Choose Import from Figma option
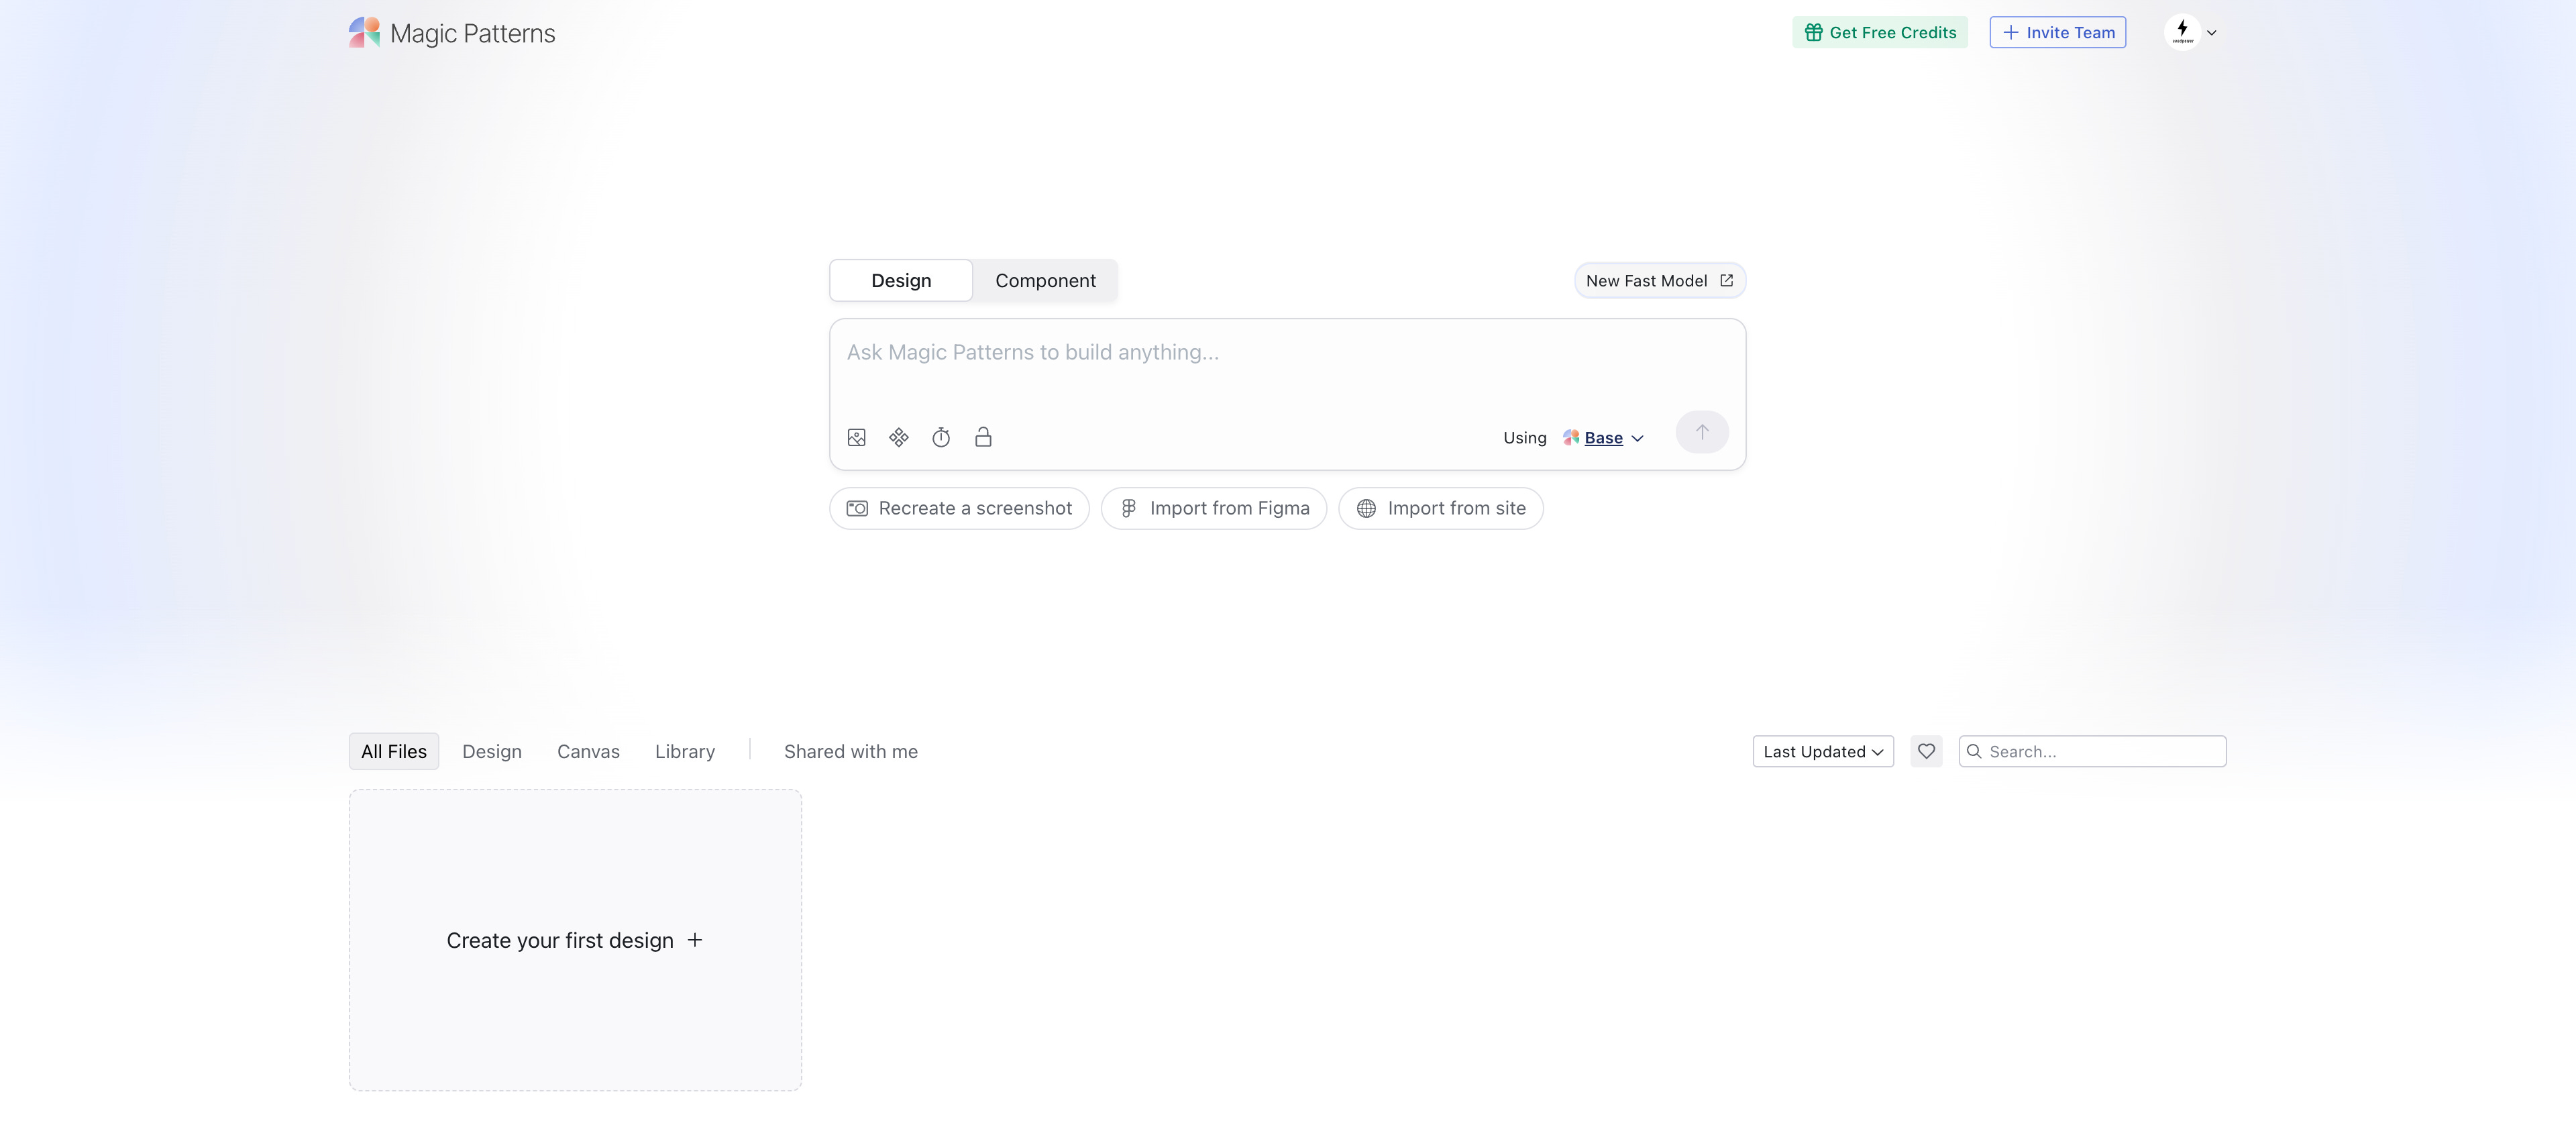 (1213, 508)
